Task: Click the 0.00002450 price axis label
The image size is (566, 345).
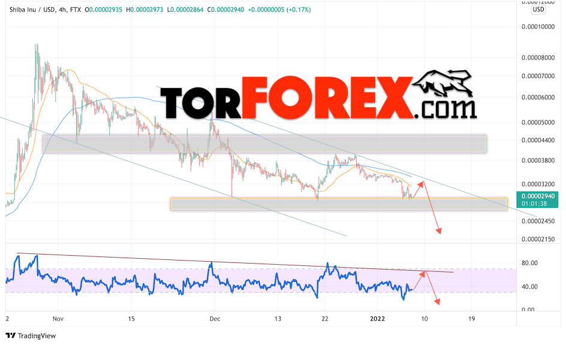Action: pyautogui.click(x=538, y=221)
